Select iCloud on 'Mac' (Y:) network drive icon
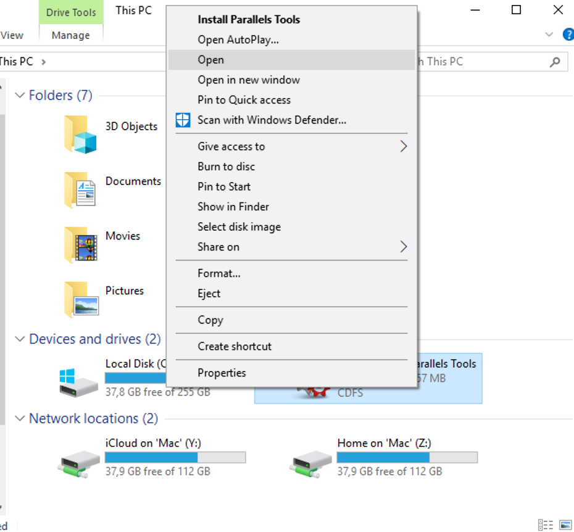The width and height of the screenshot is (574, 532). (80, 461)
